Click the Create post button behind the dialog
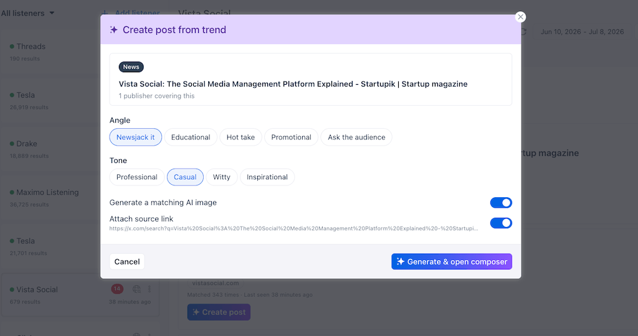The height and width of the screenshot is (336, 638). click(219, 312)
